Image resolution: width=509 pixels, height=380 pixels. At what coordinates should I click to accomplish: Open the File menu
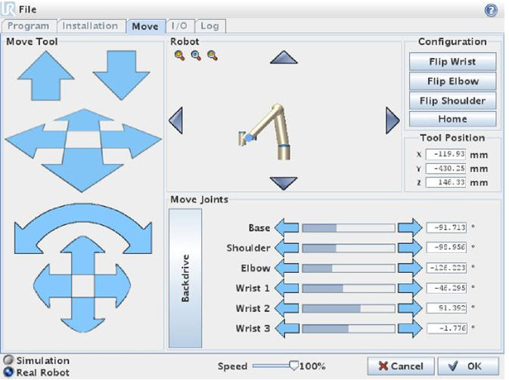[x=27, y=10]
